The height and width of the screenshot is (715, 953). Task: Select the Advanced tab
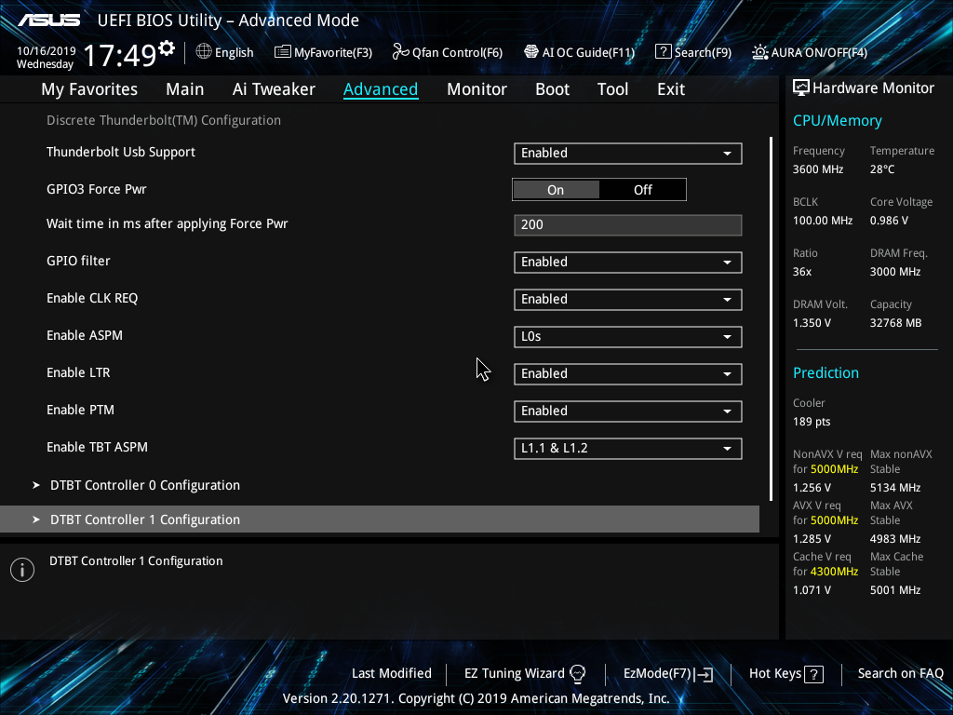click(x=381, y=89)
